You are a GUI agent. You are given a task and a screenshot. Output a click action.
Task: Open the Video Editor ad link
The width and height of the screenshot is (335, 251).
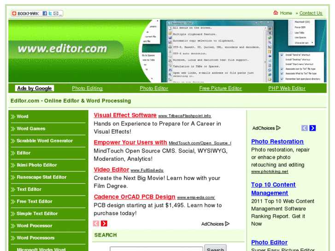pyautogui.click(x=112, y=169)
